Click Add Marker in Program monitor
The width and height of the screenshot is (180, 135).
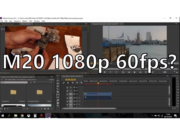click(x=105, y=72)
